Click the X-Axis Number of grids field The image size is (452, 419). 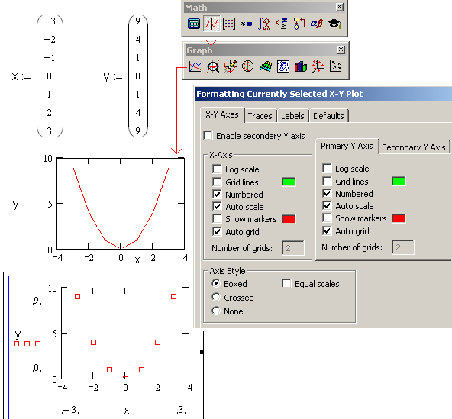tap(293, 248)
